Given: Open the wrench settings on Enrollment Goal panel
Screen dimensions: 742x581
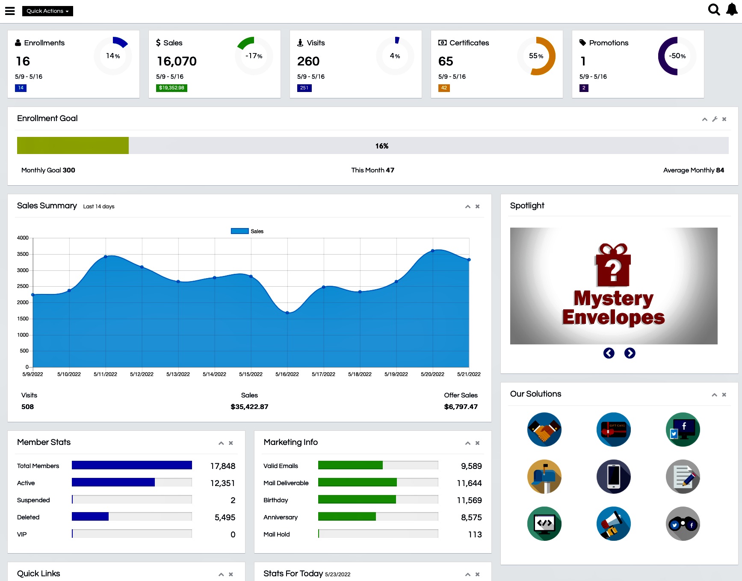Looking at the screenshot, I should pos(714,119).
